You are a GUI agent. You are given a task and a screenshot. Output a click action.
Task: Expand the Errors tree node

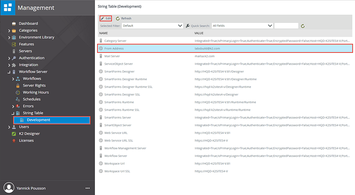coord(13,106)
